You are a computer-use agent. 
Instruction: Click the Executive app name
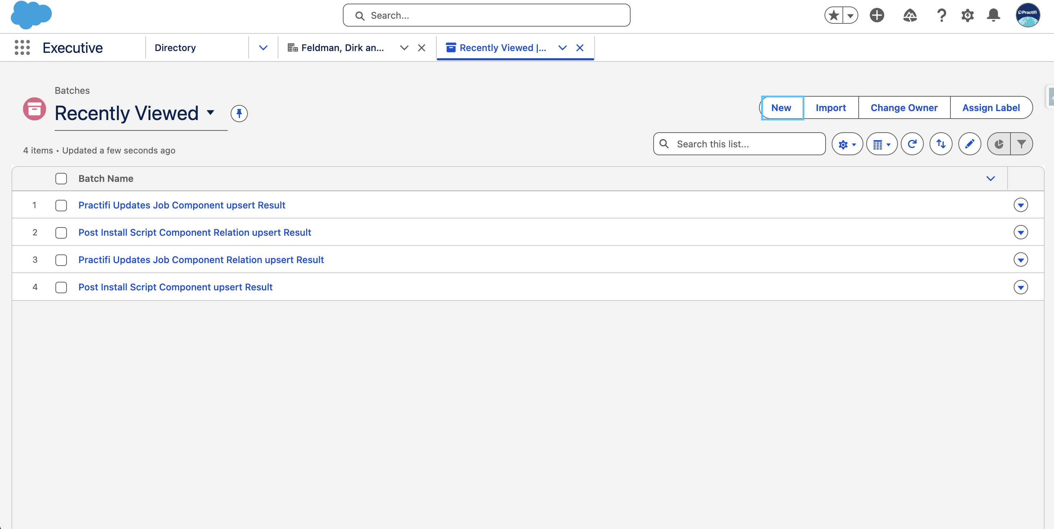click(73, 48)
